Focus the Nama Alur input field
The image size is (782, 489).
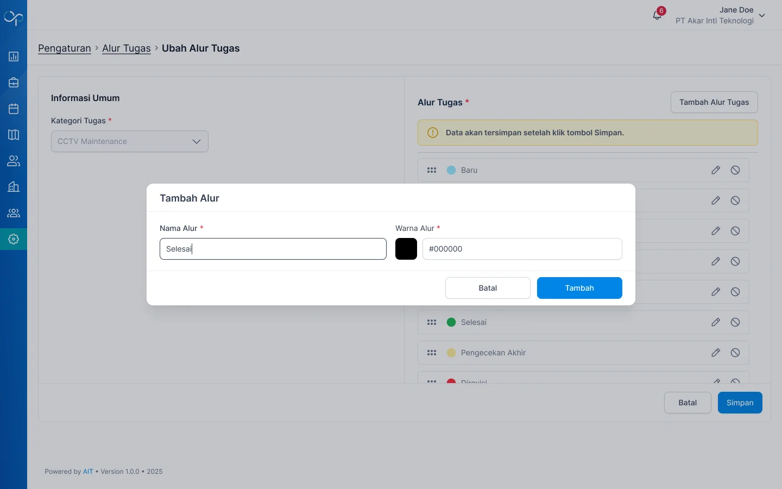[273, 249]
